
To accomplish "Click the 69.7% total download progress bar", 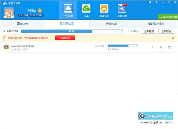I will tap(71, 31).
